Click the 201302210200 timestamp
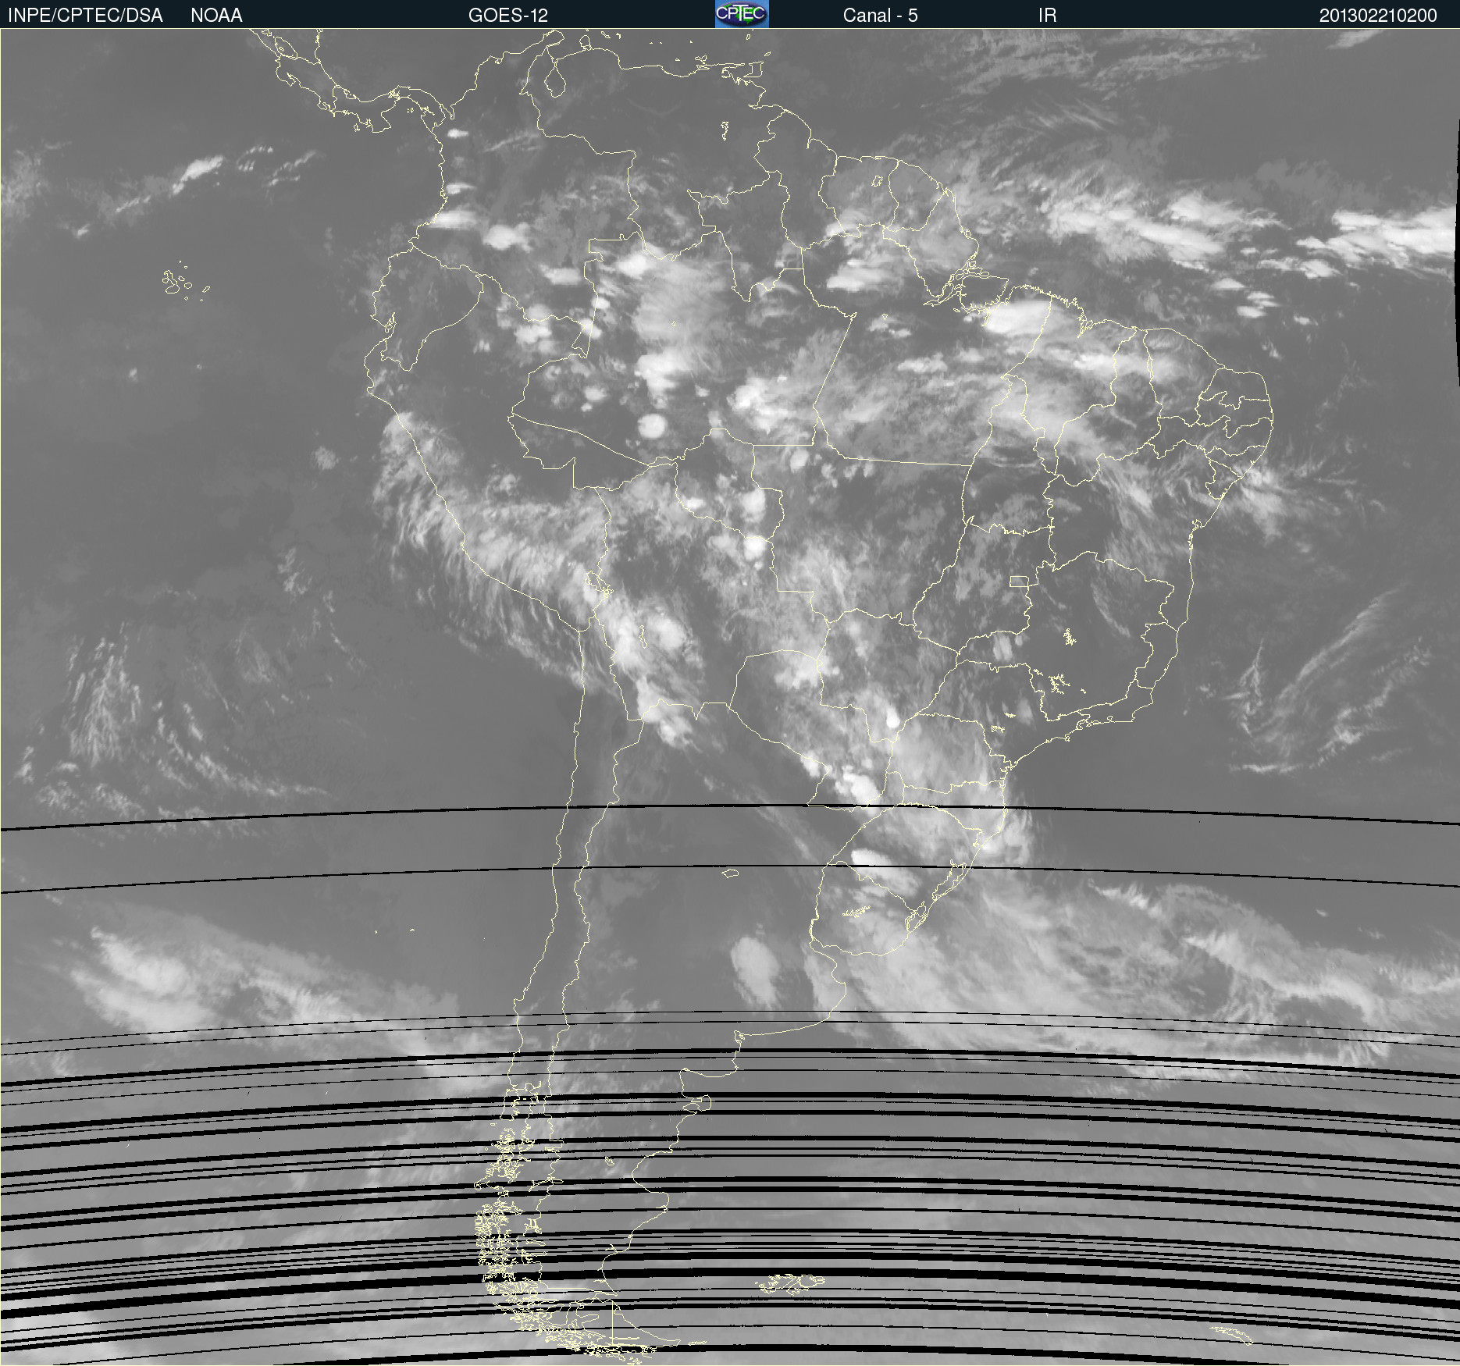Image resolution: width=1460 pixels, height=1366 pixels. point(1378,16)
